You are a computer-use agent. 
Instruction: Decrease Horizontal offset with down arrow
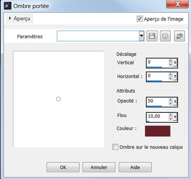click(171, 78)
